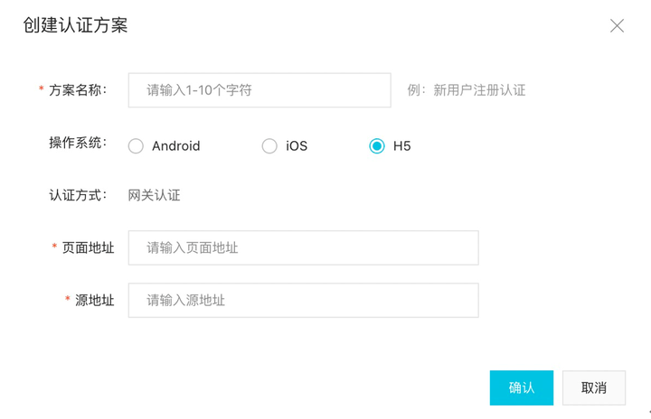Click into the 源地址 input field
This screenshot has height=419, width=651.
(303, 301)
